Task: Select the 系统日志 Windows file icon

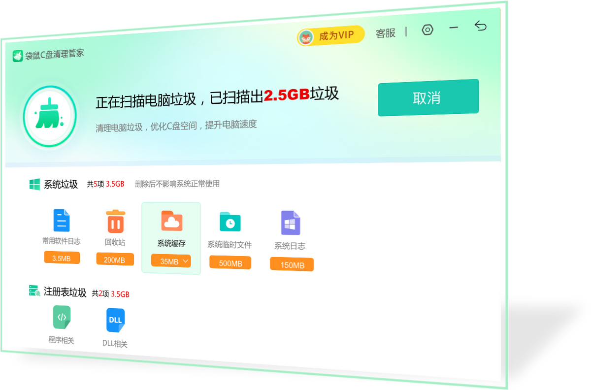Action: pos(290,223)
